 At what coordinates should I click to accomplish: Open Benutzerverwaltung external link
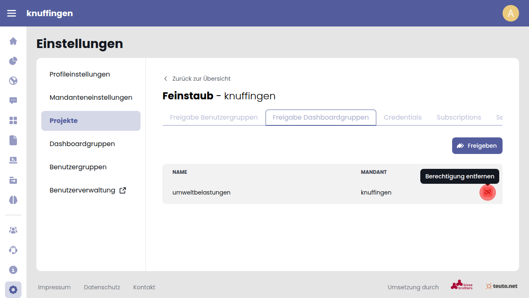pyautogui.click(x=88, y=190)
